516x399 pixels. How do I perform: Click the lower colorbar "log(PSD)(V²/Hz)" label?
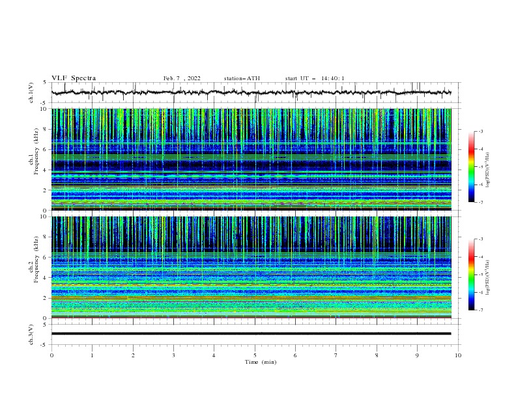point(488,278)
